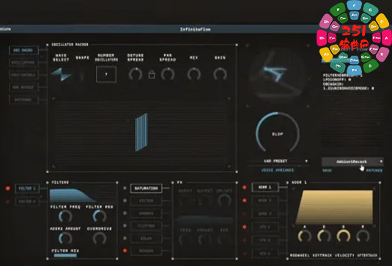Select the LFO 1 modulator tab

[x=265, y=227]
